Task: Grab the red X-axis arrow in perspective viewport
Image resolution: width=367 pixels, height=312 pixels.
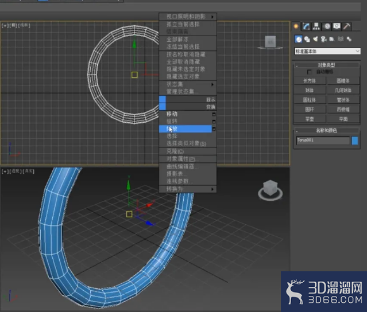Action: coord(150,205)
